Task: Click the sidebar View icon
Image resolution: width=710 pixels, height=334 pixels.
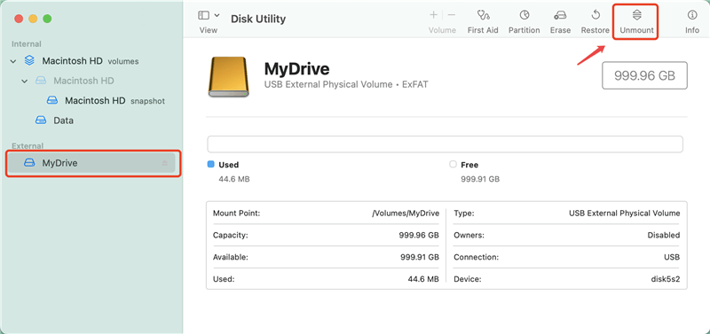Action: [x=204, y=15]
